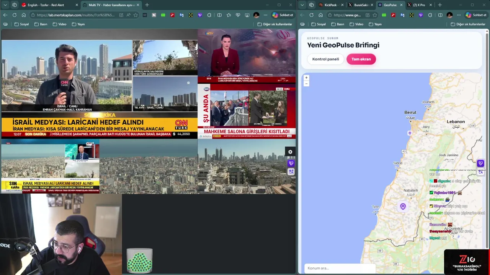The height and width of the screenshot is (275, 490).
Task: Zoom out on the GeoPulse map
Action: point(306,83)
